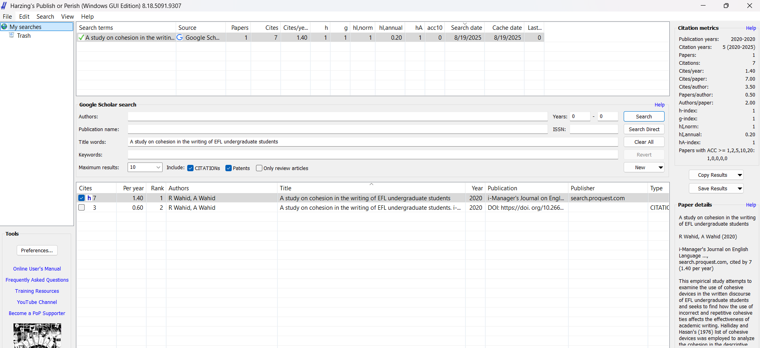
Task: Open the Preferences dialog button
Action: click(37, 250)
